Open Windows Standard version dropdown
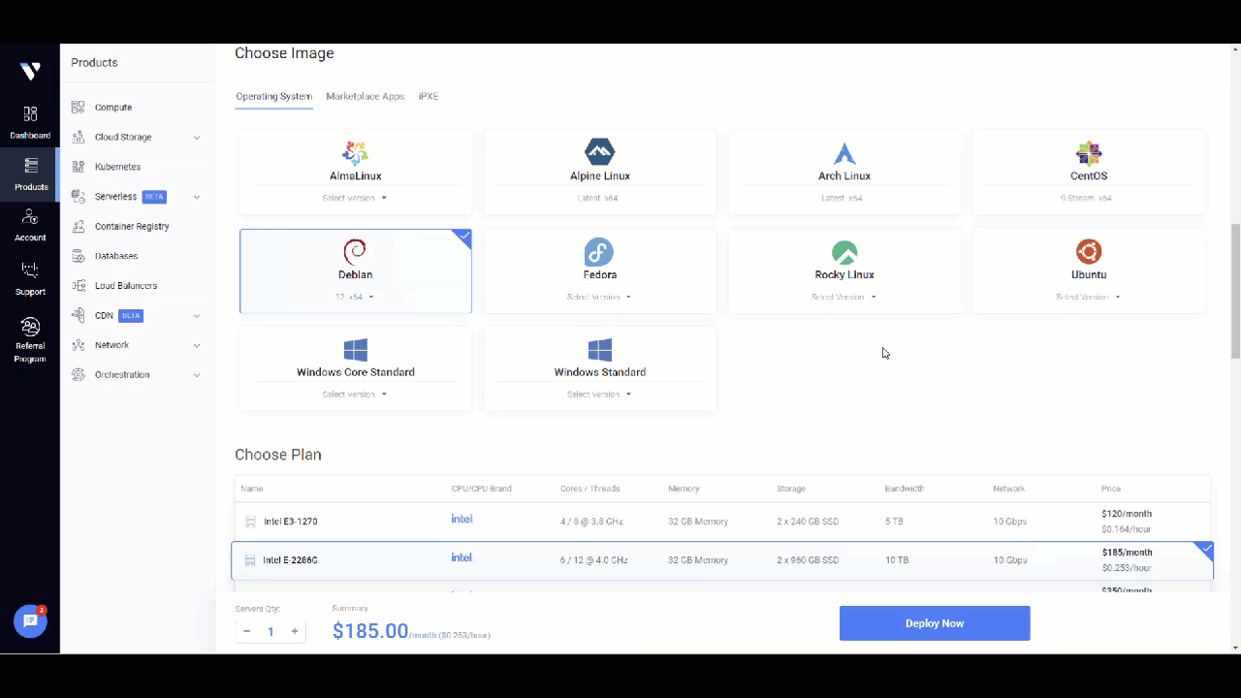Screen dimensions: 1241x698 599,395
